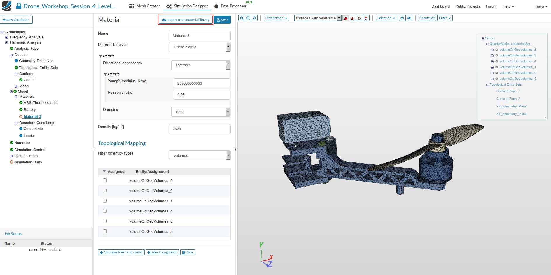This screenshot has height=275, width=551.
Task: Open ABS Thermoplastics material in tree
Action: (x=41, y=103)
